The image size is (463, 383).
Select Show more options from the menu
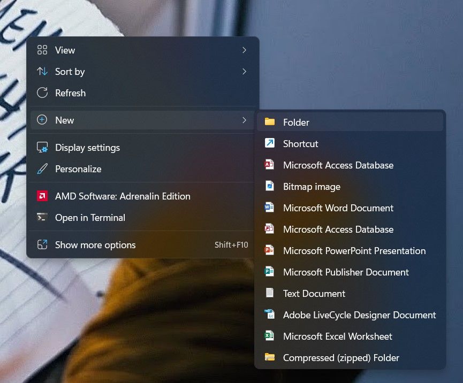click(x=95, y=244)
